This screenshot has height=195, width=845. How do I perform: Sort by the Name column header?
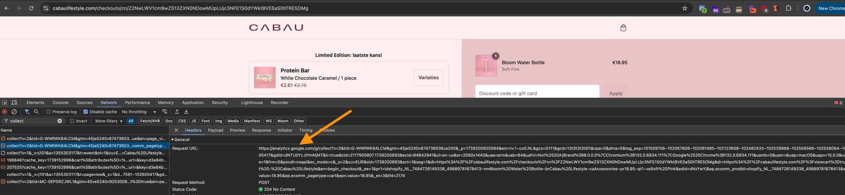pyautogui.click(x=84, y=130)
